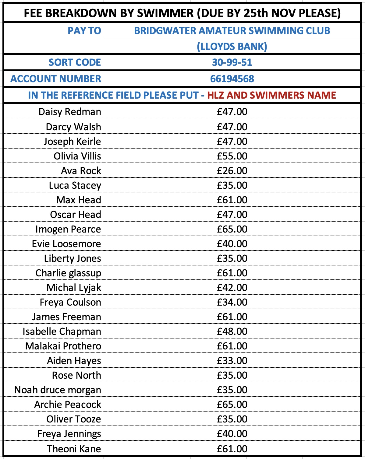Viewport: 365px width, 459px height.
Task: Select the Theoni Kane name cell
Action: tap(74, 449)
